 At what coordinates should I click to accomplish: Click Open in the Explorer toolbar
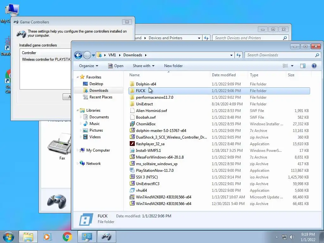[116, 66]
